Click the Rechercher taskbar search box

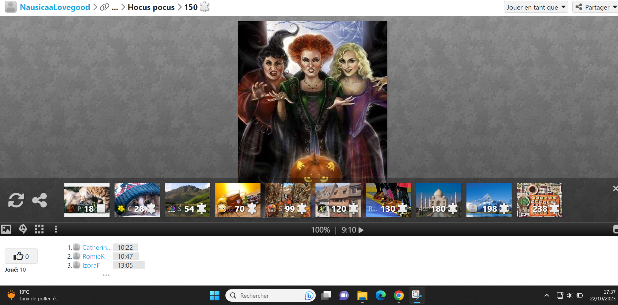[270, 295]
